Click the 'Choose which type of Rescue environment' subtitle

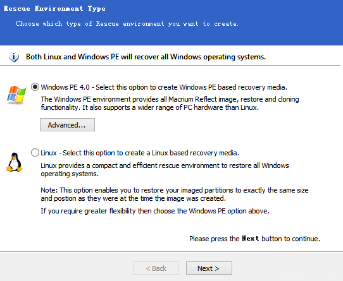[127, 23]
